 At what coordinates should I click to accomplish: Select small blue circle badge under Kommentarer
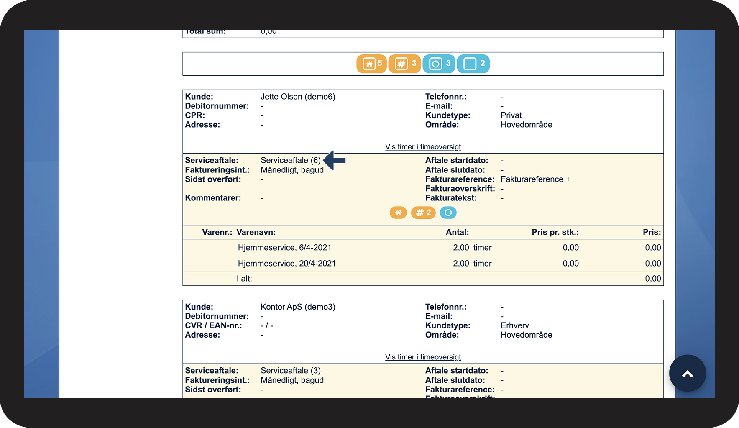point(448,213)
